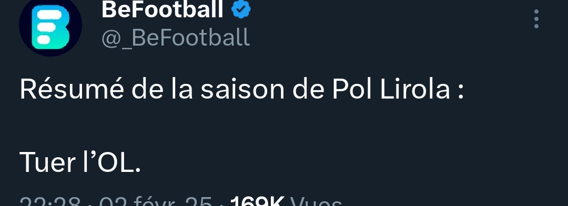Tap the blue verified badge
This screenshot has height=206, width=568.
coord(241,9)
